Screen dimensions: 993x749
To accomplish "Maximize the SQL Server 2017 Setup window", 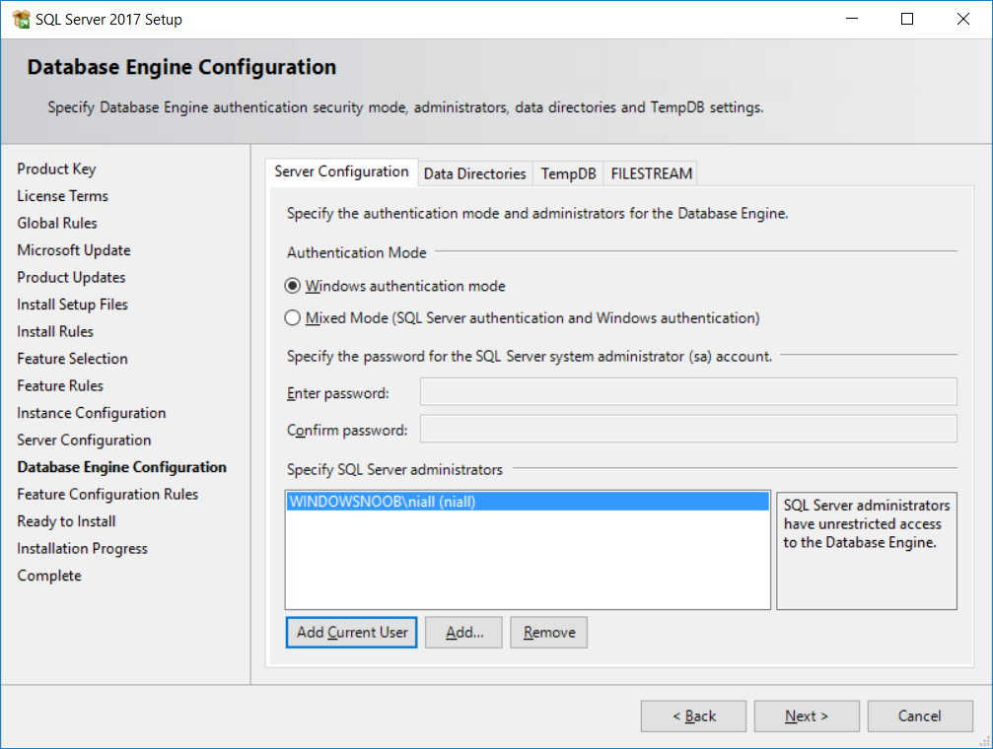I will coord(907,19).
